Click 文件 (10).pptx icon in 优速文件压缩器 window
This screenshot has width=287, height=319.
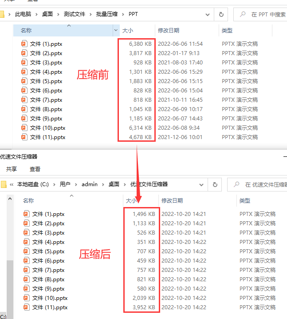[27, 298]
